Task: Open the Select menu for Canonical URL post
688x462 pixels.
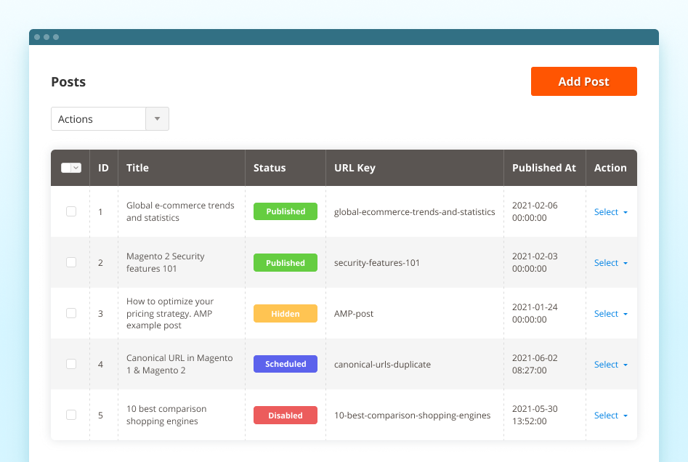Action: (x=610, y=364)
